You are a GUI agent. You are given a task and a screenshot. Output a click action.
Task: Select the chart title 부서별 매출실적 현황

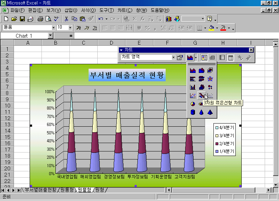click(x=127, y=75)
